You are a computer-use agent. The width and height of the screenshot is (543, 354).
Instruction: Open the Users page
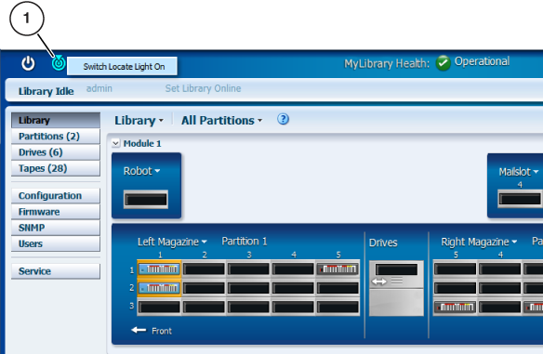coord(56,243)
